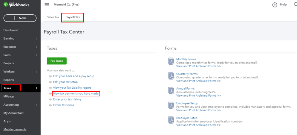The image size is (297, 135).
Task: Open the Quarterly Forms link
Action: tap(187, 74)
